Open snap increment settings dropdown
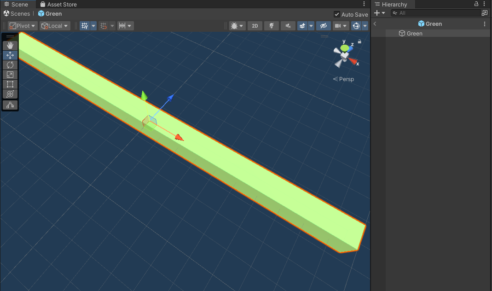Screen dimensions: 492x291 [x=126, y=26]
